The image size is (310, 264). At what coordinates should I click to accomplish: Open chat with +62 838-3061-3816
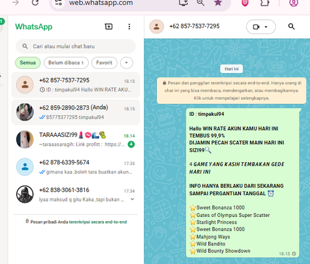click(76, 195)
